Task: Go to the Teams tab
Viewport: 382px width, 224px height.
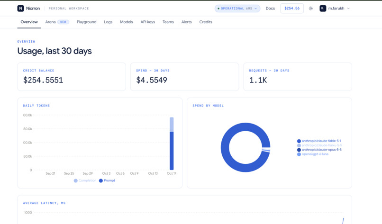Action: (x=168, y=22)
